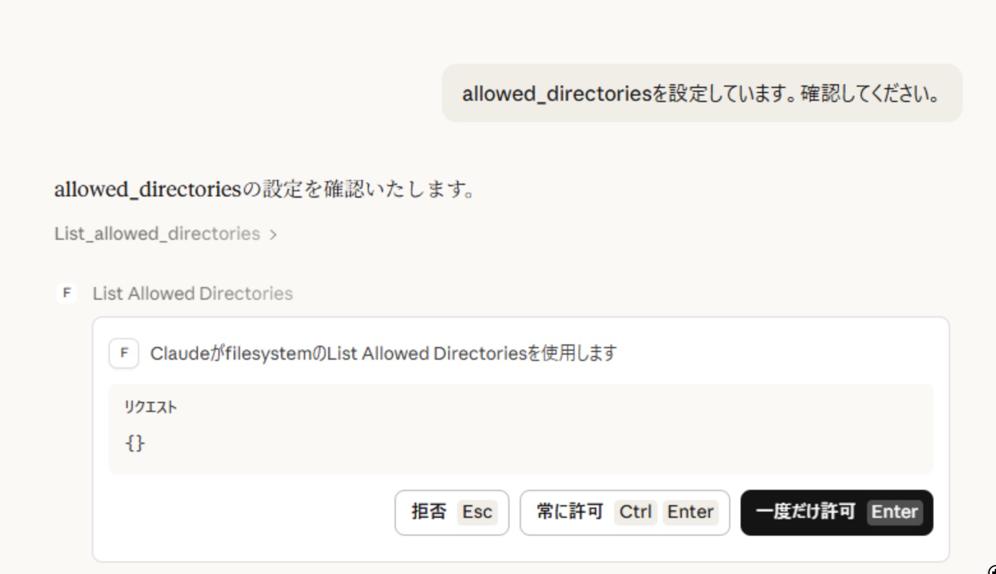Click the partially visible icon in bottom-right corner
This screenshot has width=996, height=574.
click(x=992, y=570)
